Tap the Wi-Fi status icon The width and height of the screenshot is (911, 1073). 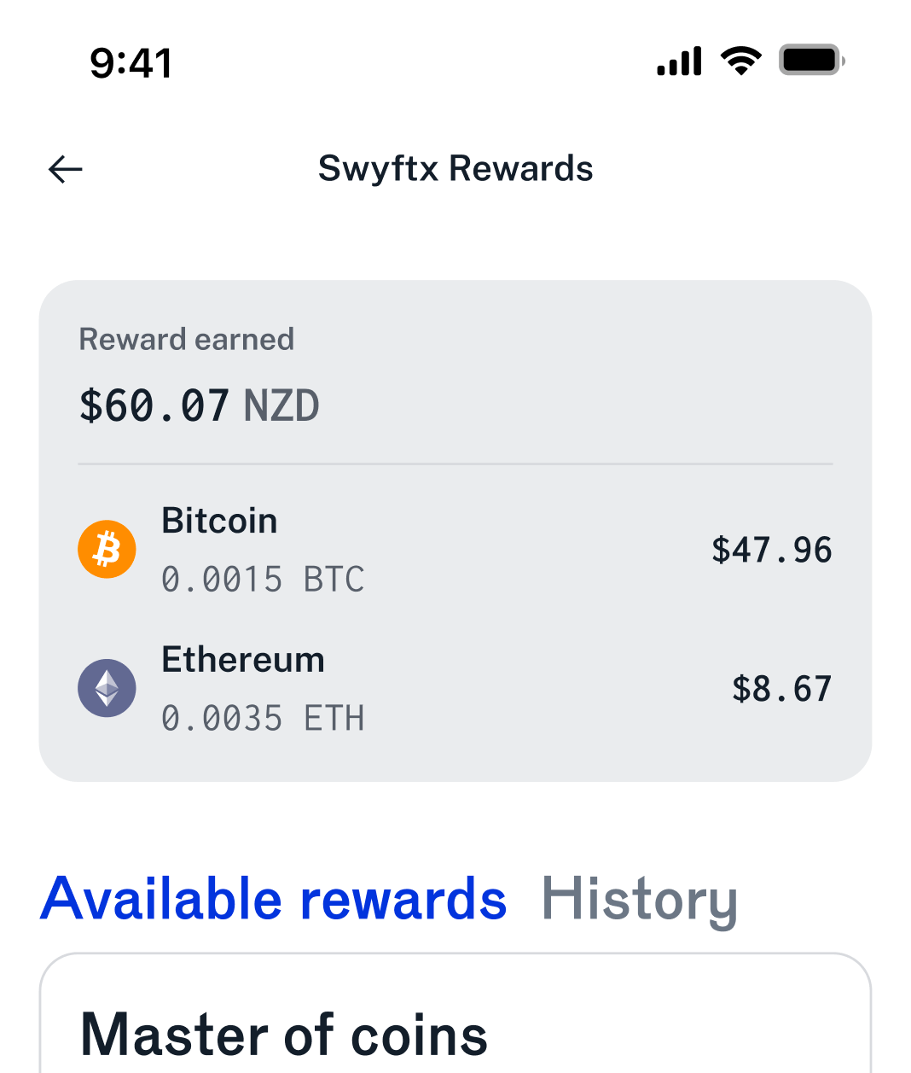pyautogui.click(x=740, y=61)
